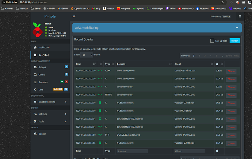This screenshot has height=159, width=252.
Task: Sort the table by Type column
Action: click(113, 64)
